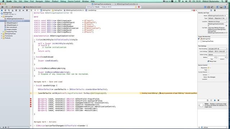
Task: Open the Navigate menu
Action: (x=39, y=1)
